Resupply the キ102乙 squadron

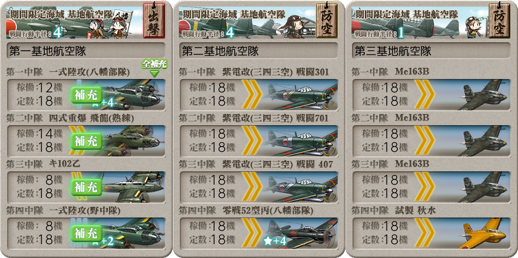click(86, 187)
